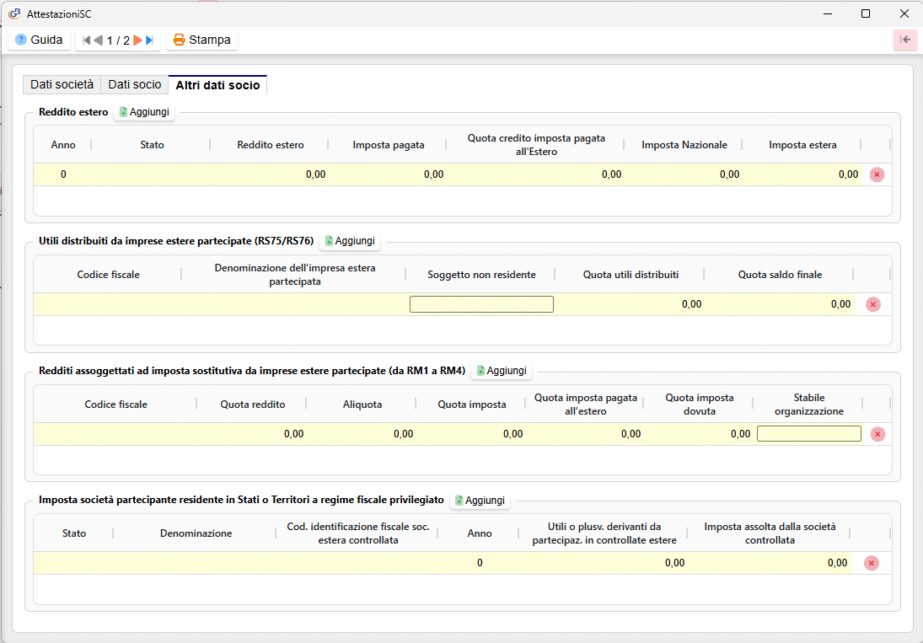Delete the regime fiscale privilegiato row
The width and height of the screenshot is (923, 643).
(872, 563)
